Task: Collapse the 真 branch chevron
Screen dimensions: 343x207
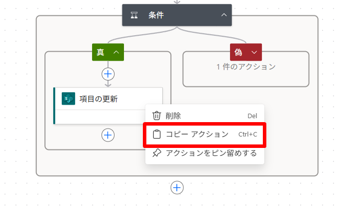Action: (x=116, y=52)
